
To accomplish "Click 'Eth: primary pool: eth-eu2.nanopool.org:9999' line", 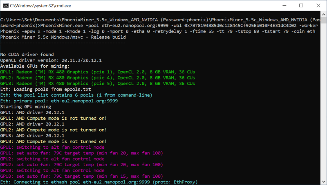I will 59,101.
